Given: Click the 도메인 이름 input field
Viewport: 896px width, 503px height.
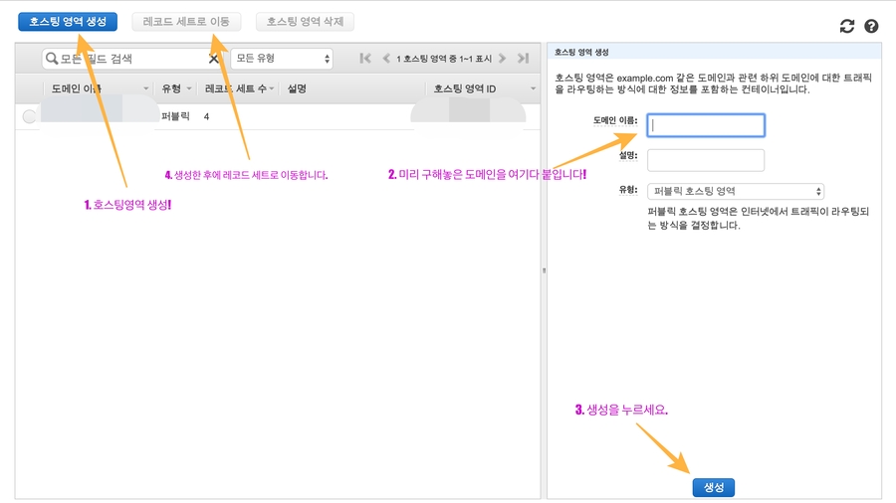Looking at the screenshot, I should coord(706,125).
